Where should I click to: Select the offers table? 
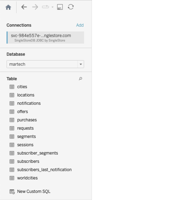[22, 112]
